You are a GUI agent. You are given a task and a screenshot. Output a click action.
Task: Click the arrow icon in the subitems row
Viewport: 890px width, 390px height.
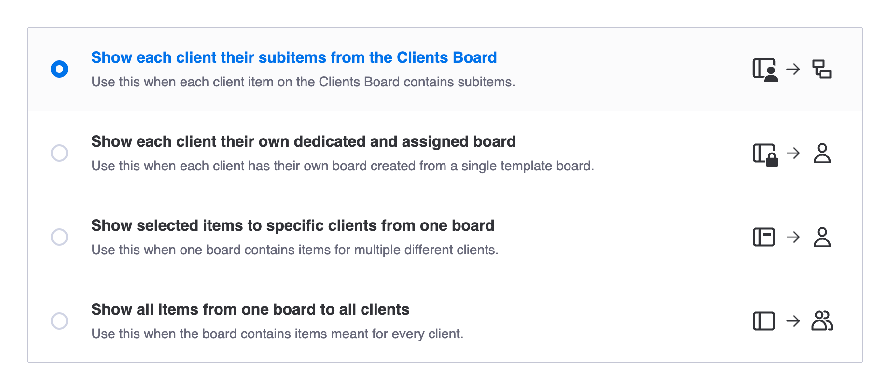pyautogui.click(x=793, y=69)
